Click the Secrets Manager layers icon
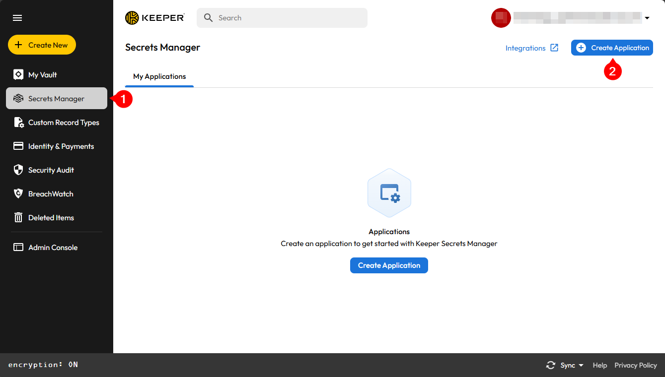 coord(18,99)
